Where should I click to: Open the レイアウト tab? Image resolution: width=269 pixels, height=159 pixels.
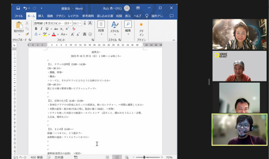coord(74,16)
